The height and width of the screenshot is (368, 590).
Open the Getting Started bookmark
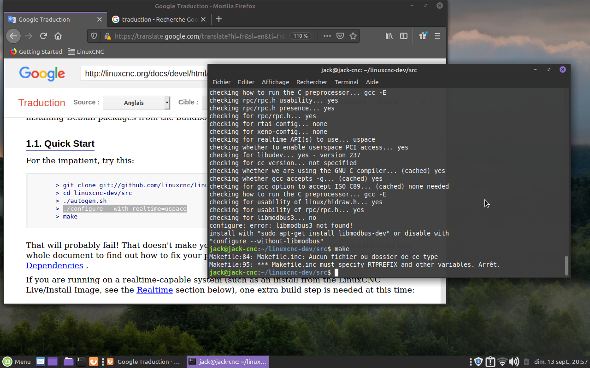pyautogui.click(x=36, y=52)
